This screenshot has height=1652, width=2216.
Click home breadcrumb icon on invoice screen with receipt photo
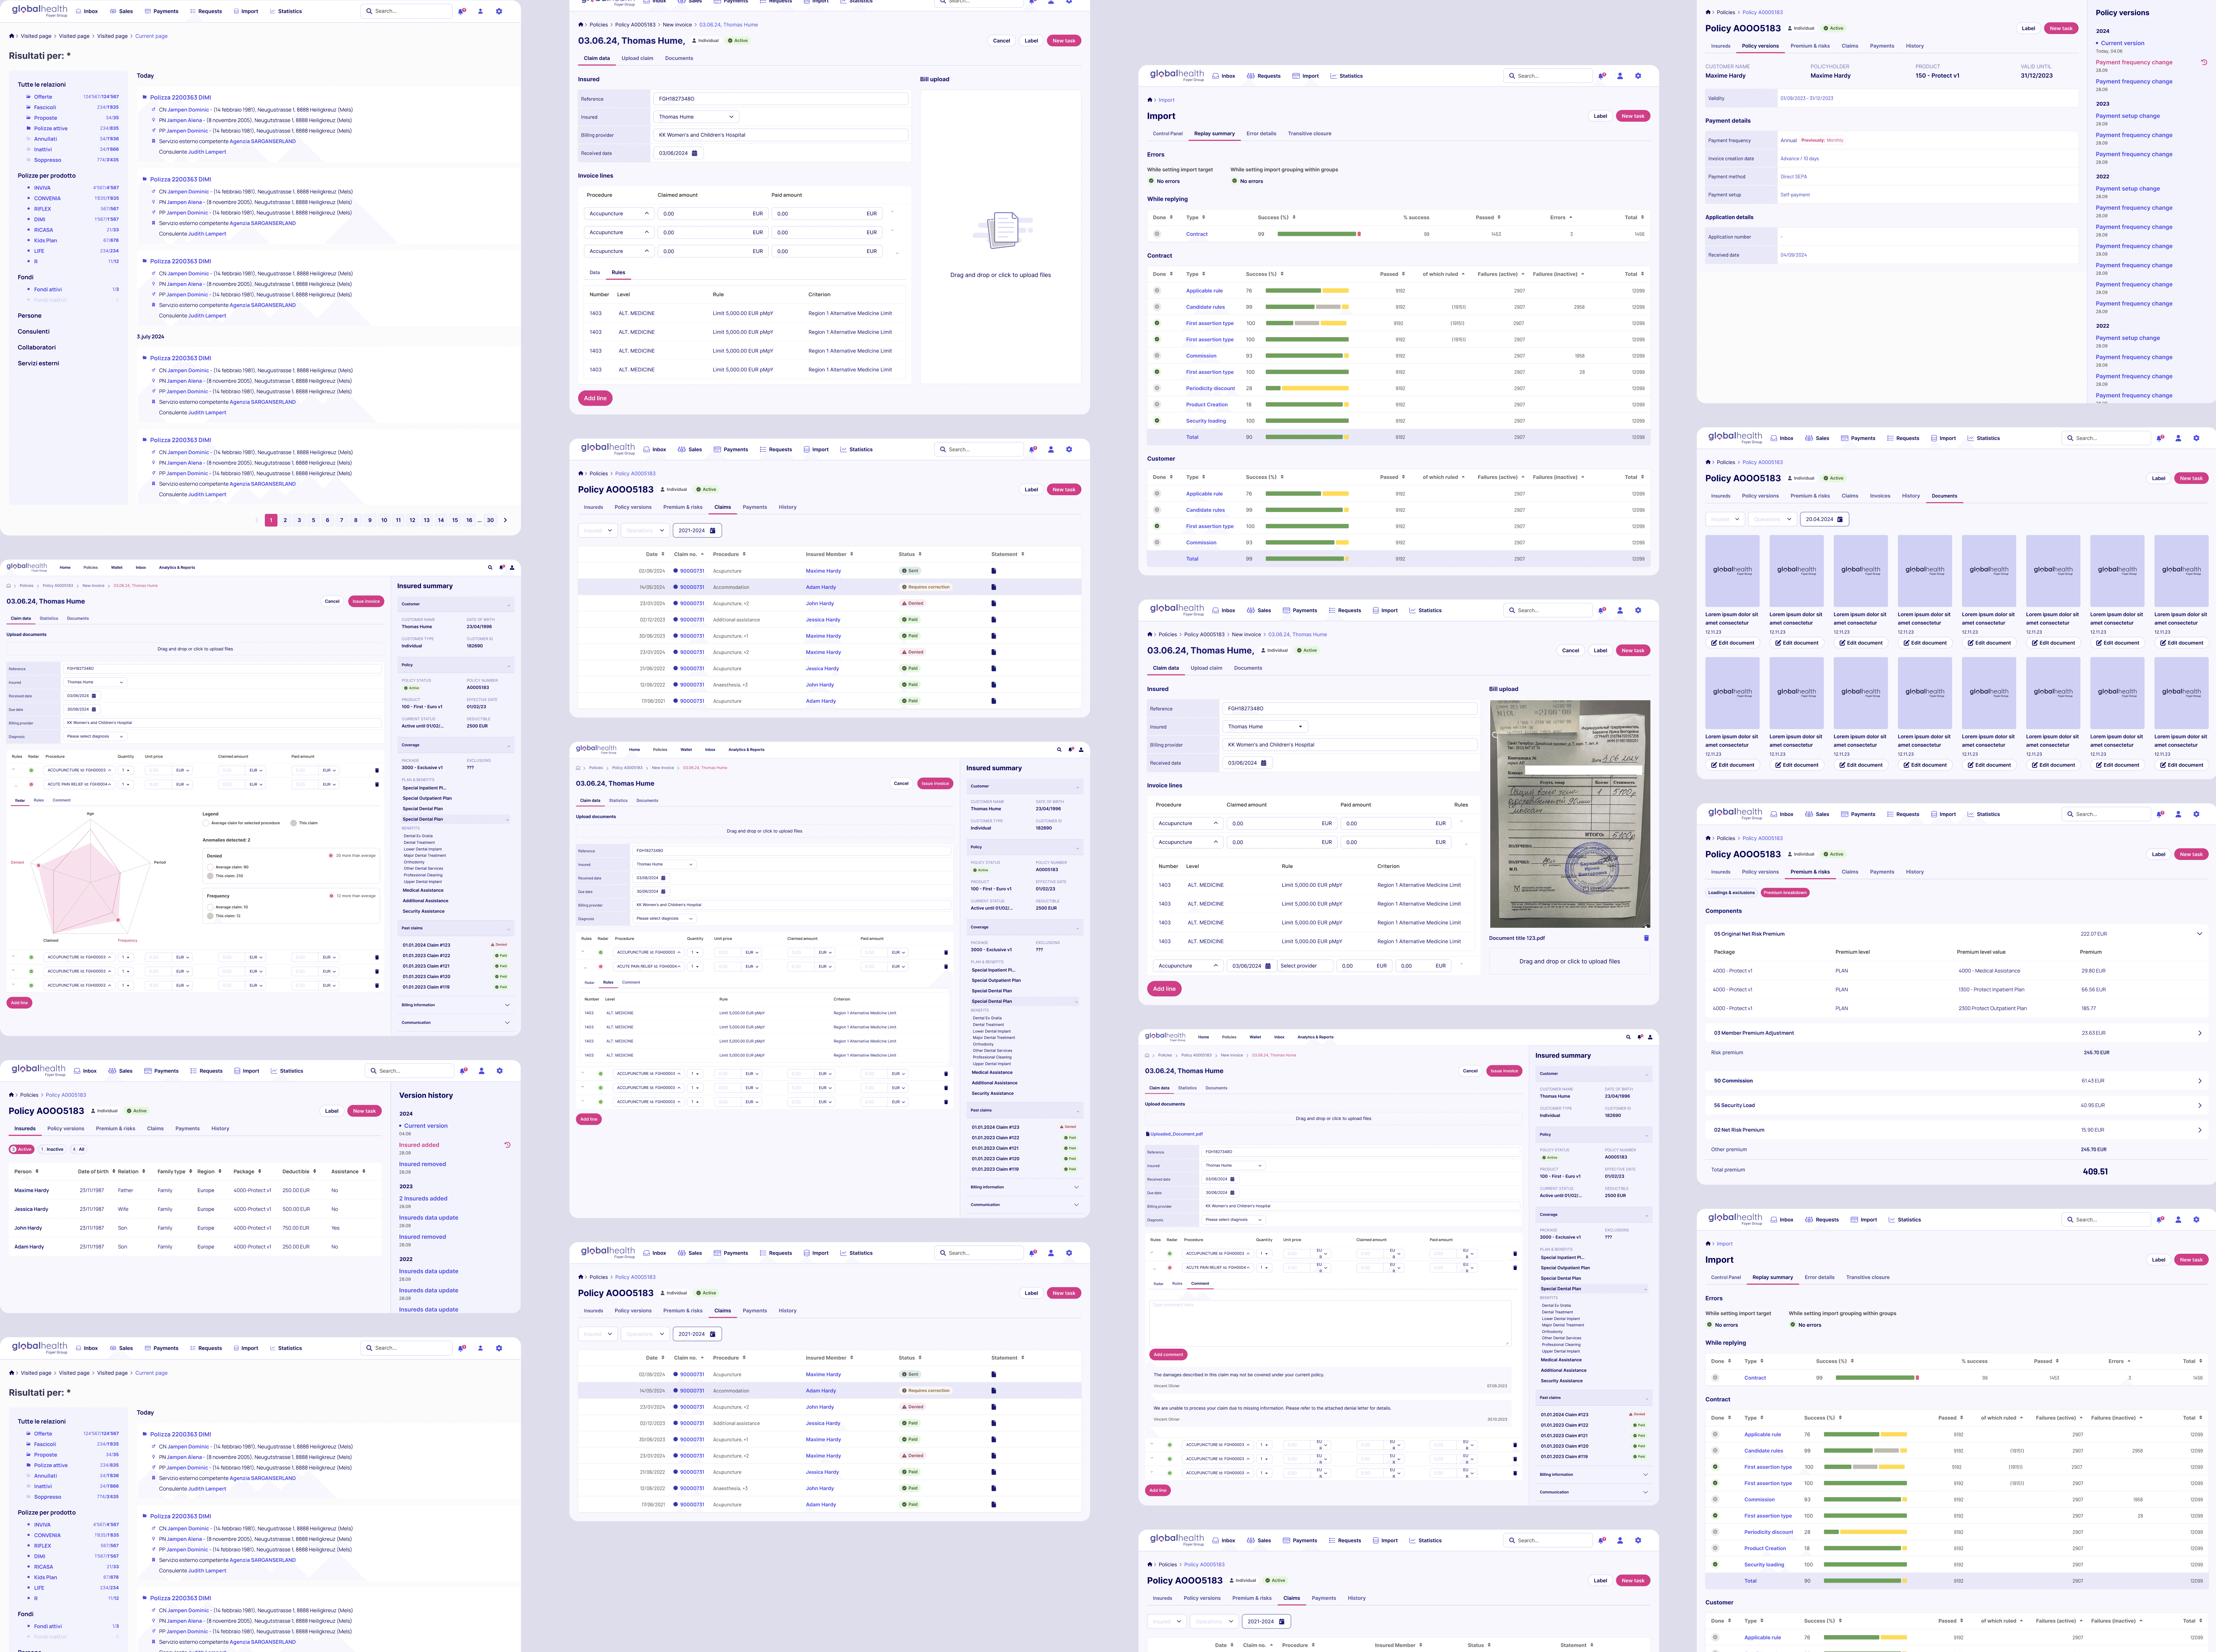(1150, 634)
